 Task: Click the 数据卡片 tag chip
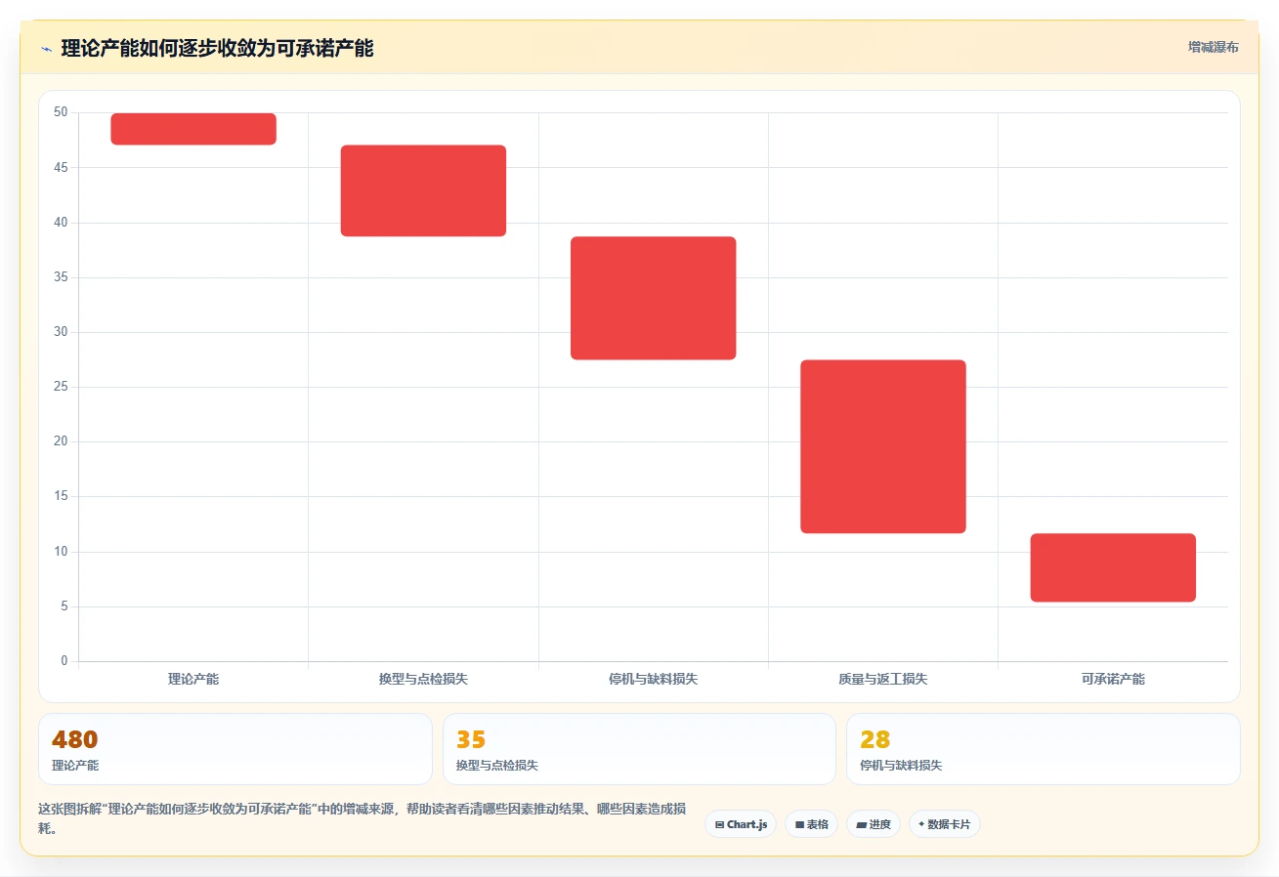944,824
